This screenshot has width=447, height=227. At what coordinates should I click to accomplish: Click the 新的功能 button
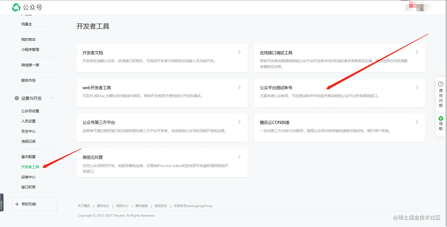pos(34,204)
